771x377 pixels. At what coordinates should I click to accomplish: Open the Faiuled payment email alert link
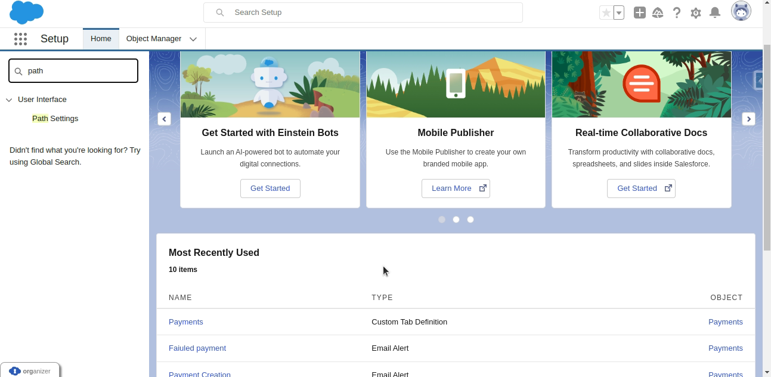click(197, 348)
